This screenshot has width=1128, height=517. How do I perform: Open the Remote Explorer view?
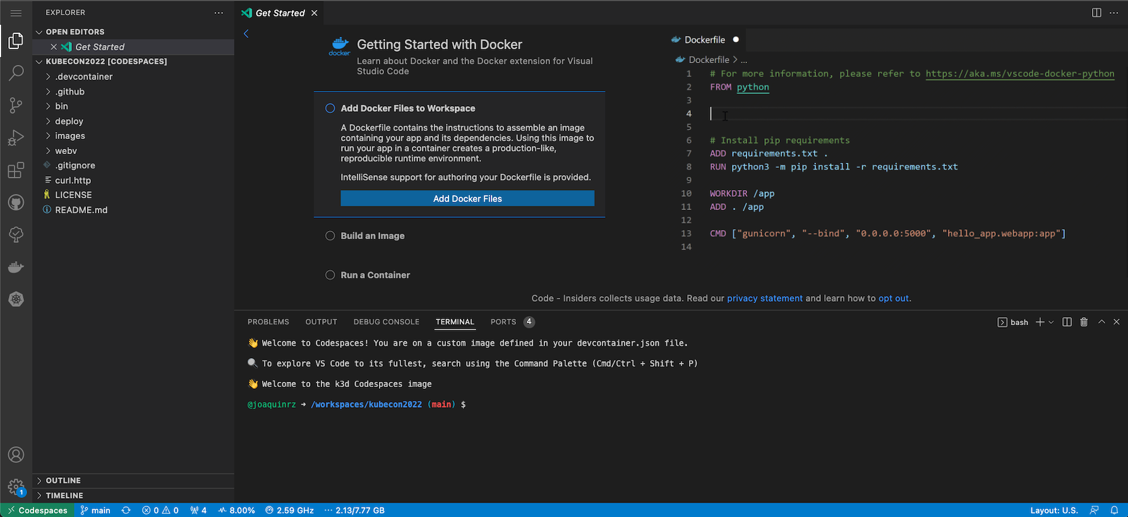(16, 235)
